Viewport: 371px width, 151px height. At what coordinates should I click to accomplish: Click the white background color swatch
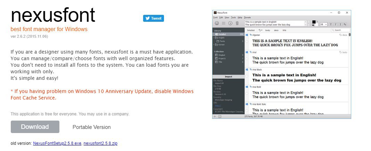click(x=316, y=25)
